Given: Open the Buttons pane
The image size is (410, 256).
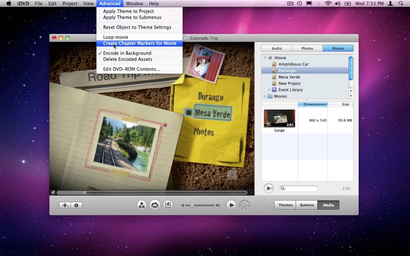Looking at the screenshot, I should [x=306, y=205].
